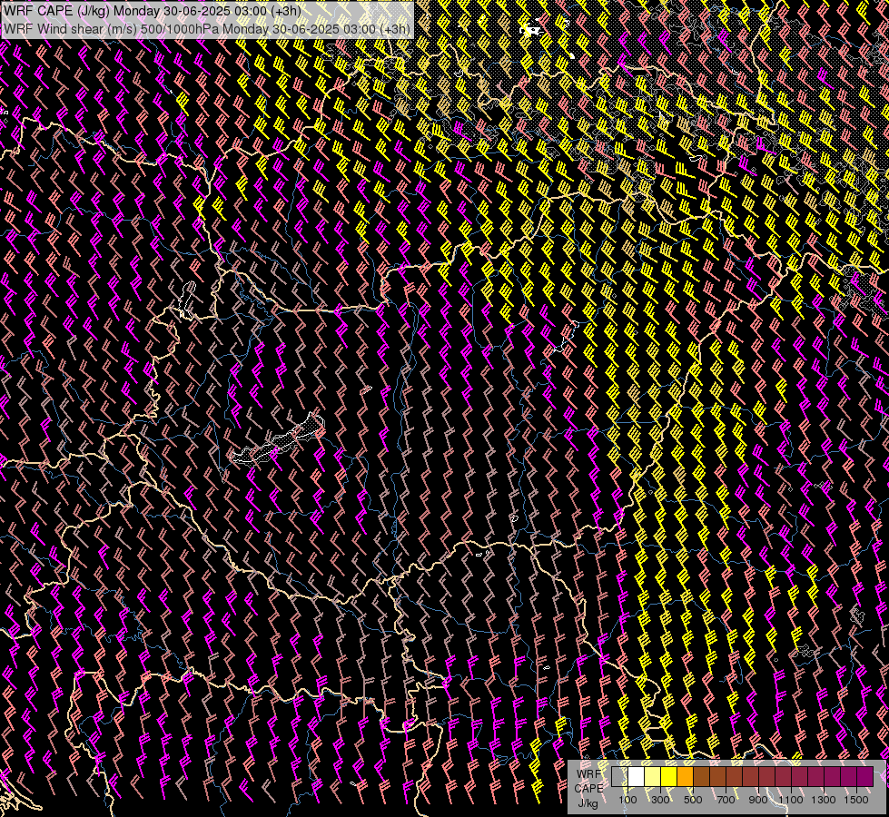This screenshot has height=817, width=889.
Task: Click the legend value '700'
Action: click(726, 800)
